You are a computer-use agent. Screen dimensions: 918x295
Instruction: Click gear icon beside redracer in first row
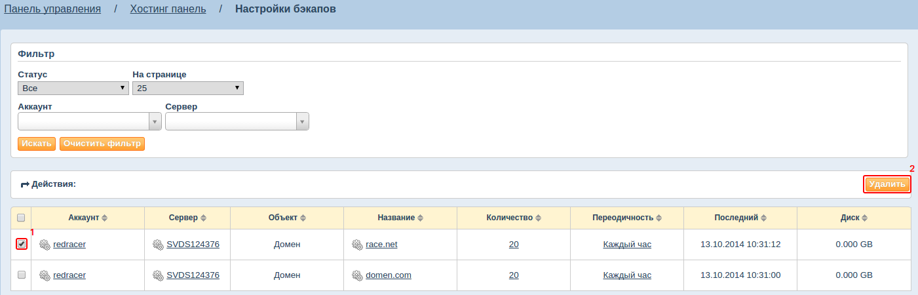pos(45,245)
